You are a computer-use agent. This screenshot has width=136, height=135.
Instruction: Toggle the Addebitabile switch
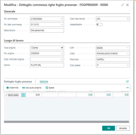[x=99, y=24]
